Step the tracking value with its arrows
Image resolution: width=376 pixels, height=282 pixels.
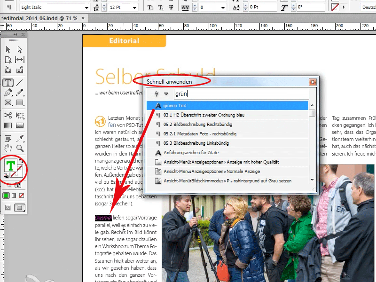195,8
